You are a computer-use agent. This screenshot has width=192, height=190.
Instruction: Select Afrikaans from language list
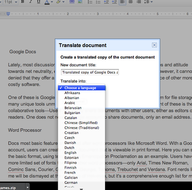click(x=82, y=93)
